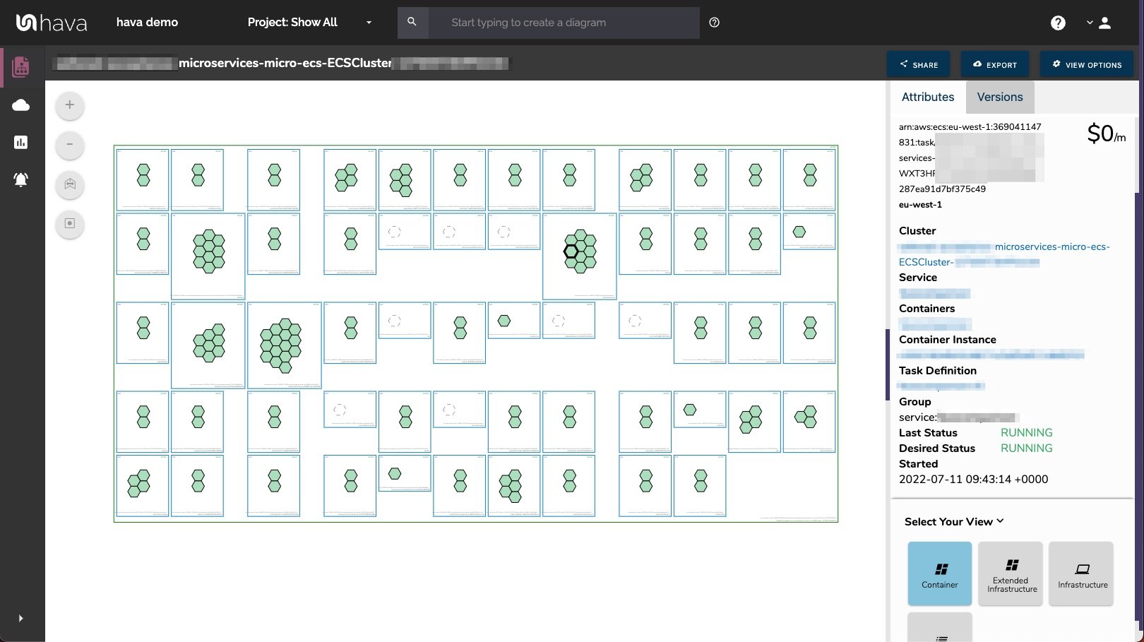Zoom out using the minus control
This screenshot has height=642, width=1144.
pos(69,145)
